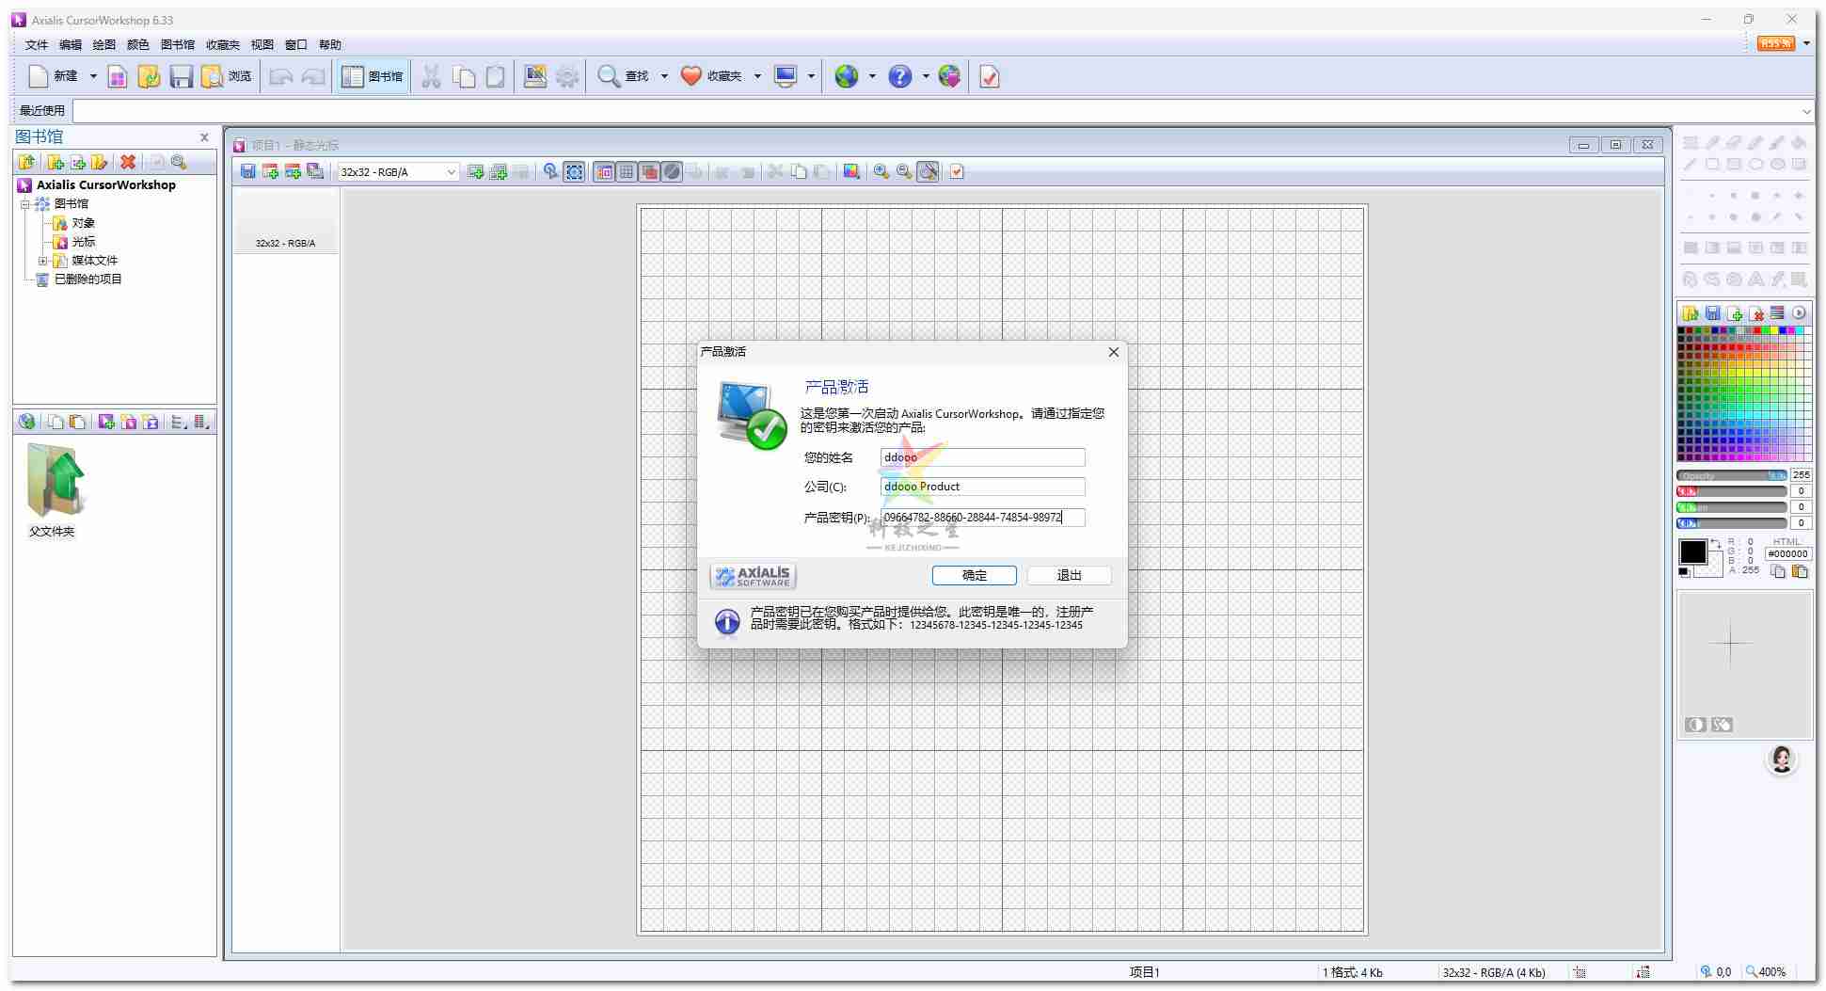Open the 32x32 - RGB/A format dropdown

coord(450,172)
